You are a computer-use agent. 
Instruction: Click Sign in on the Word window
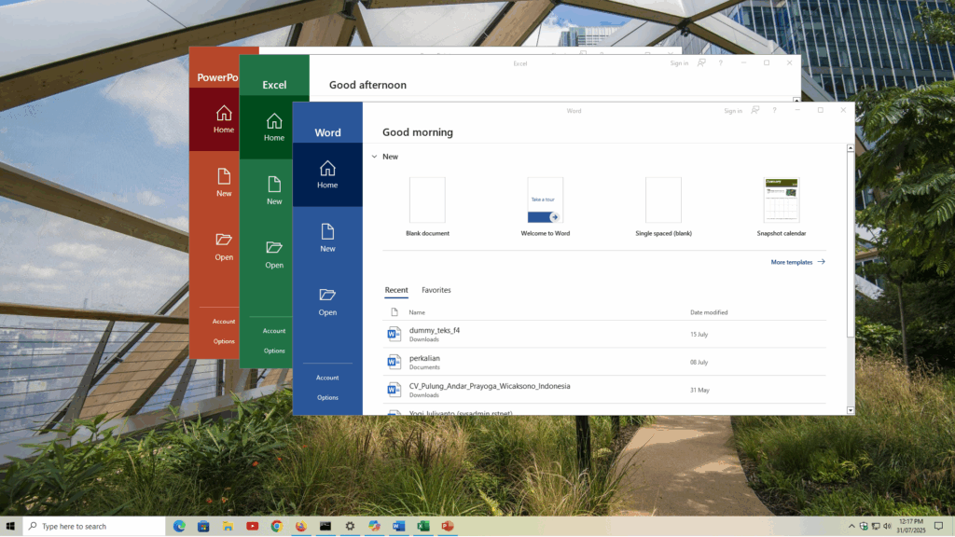click(733, 111)
